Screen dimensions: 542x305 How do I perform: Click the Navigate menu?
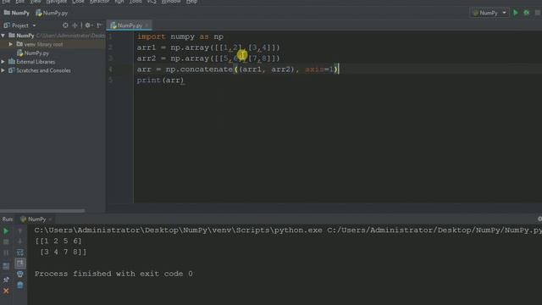tap(57, 2)
